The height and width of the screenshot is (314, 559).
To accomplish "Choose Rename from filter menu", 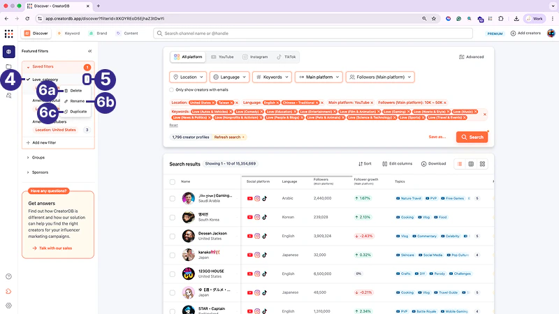I will pos(75,101).
